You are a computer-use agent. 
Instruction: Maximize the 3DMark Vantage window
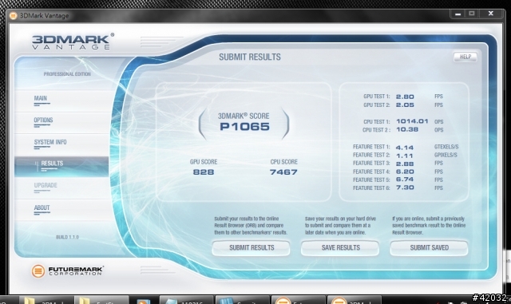pos(472,14)
